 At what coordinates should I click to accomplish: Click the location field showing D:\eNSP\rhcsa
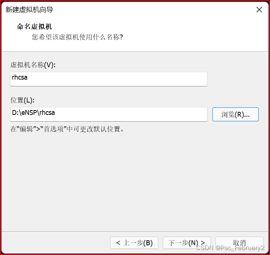coord(109,114)
